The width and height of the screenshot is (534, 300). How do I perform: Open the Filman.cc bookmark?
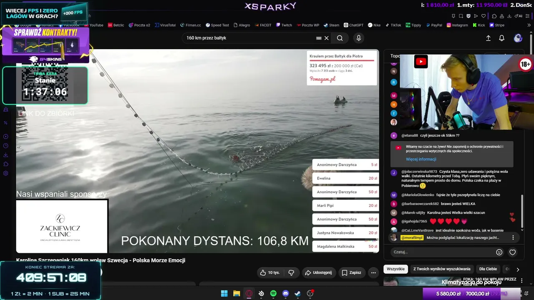(191, 25)
